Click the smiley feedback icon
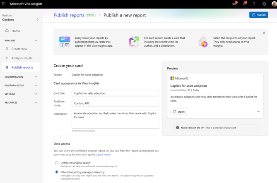This screenshot has width=277, height=183. click(x=264, y=4)
